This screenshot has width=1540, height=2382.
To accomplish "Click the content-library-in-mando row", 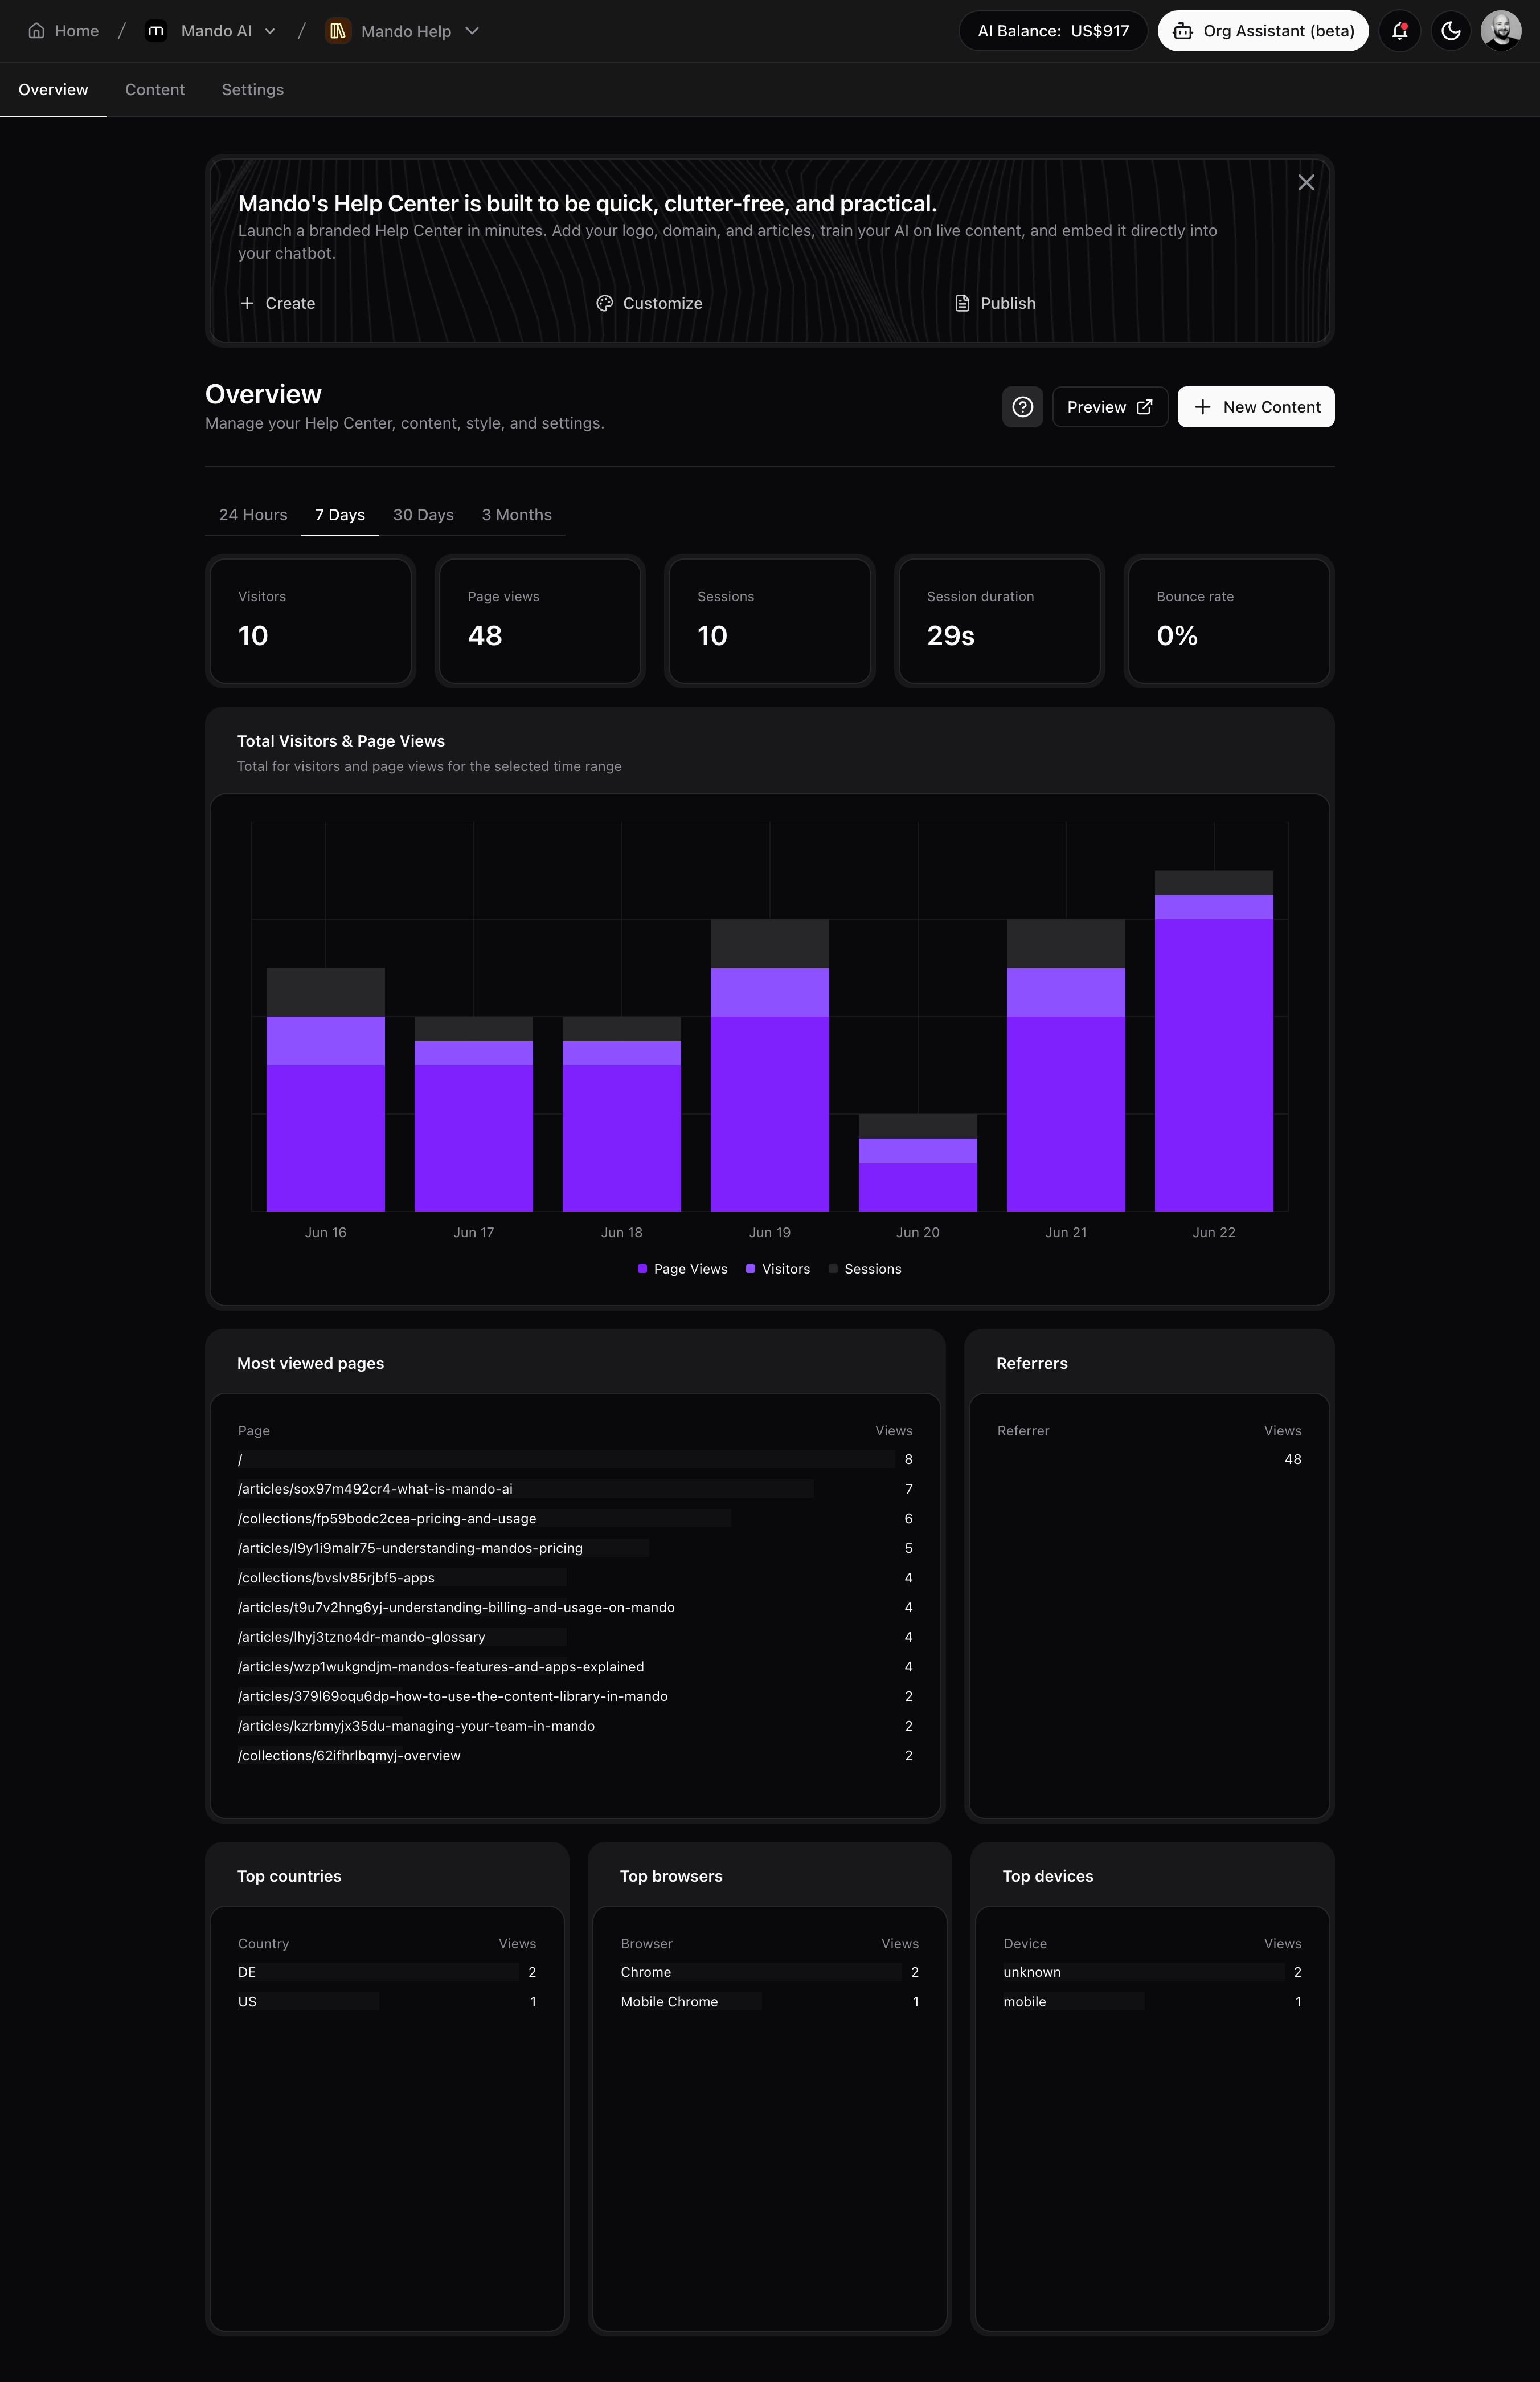I will coord(575,1696).
